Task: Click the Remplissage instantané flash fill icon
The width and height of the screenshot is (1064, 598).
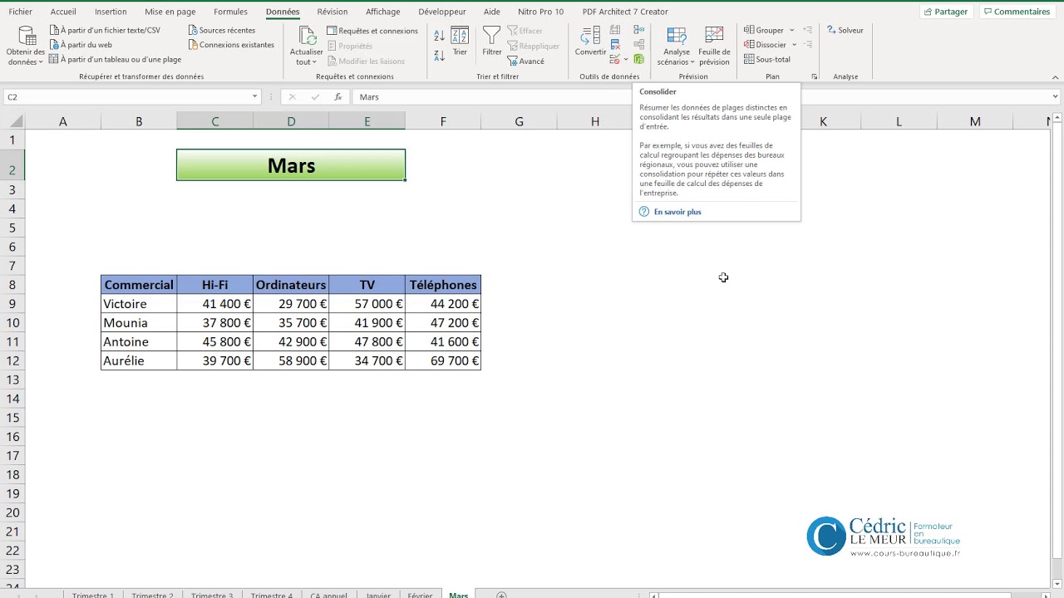Action: (615, 30)
